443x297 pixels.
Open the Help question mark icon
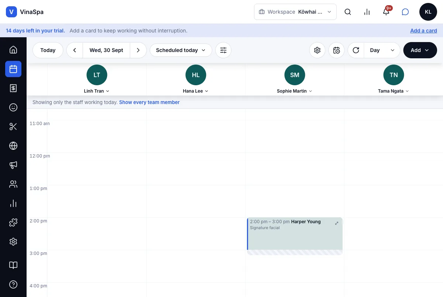(x=13, y=284)
